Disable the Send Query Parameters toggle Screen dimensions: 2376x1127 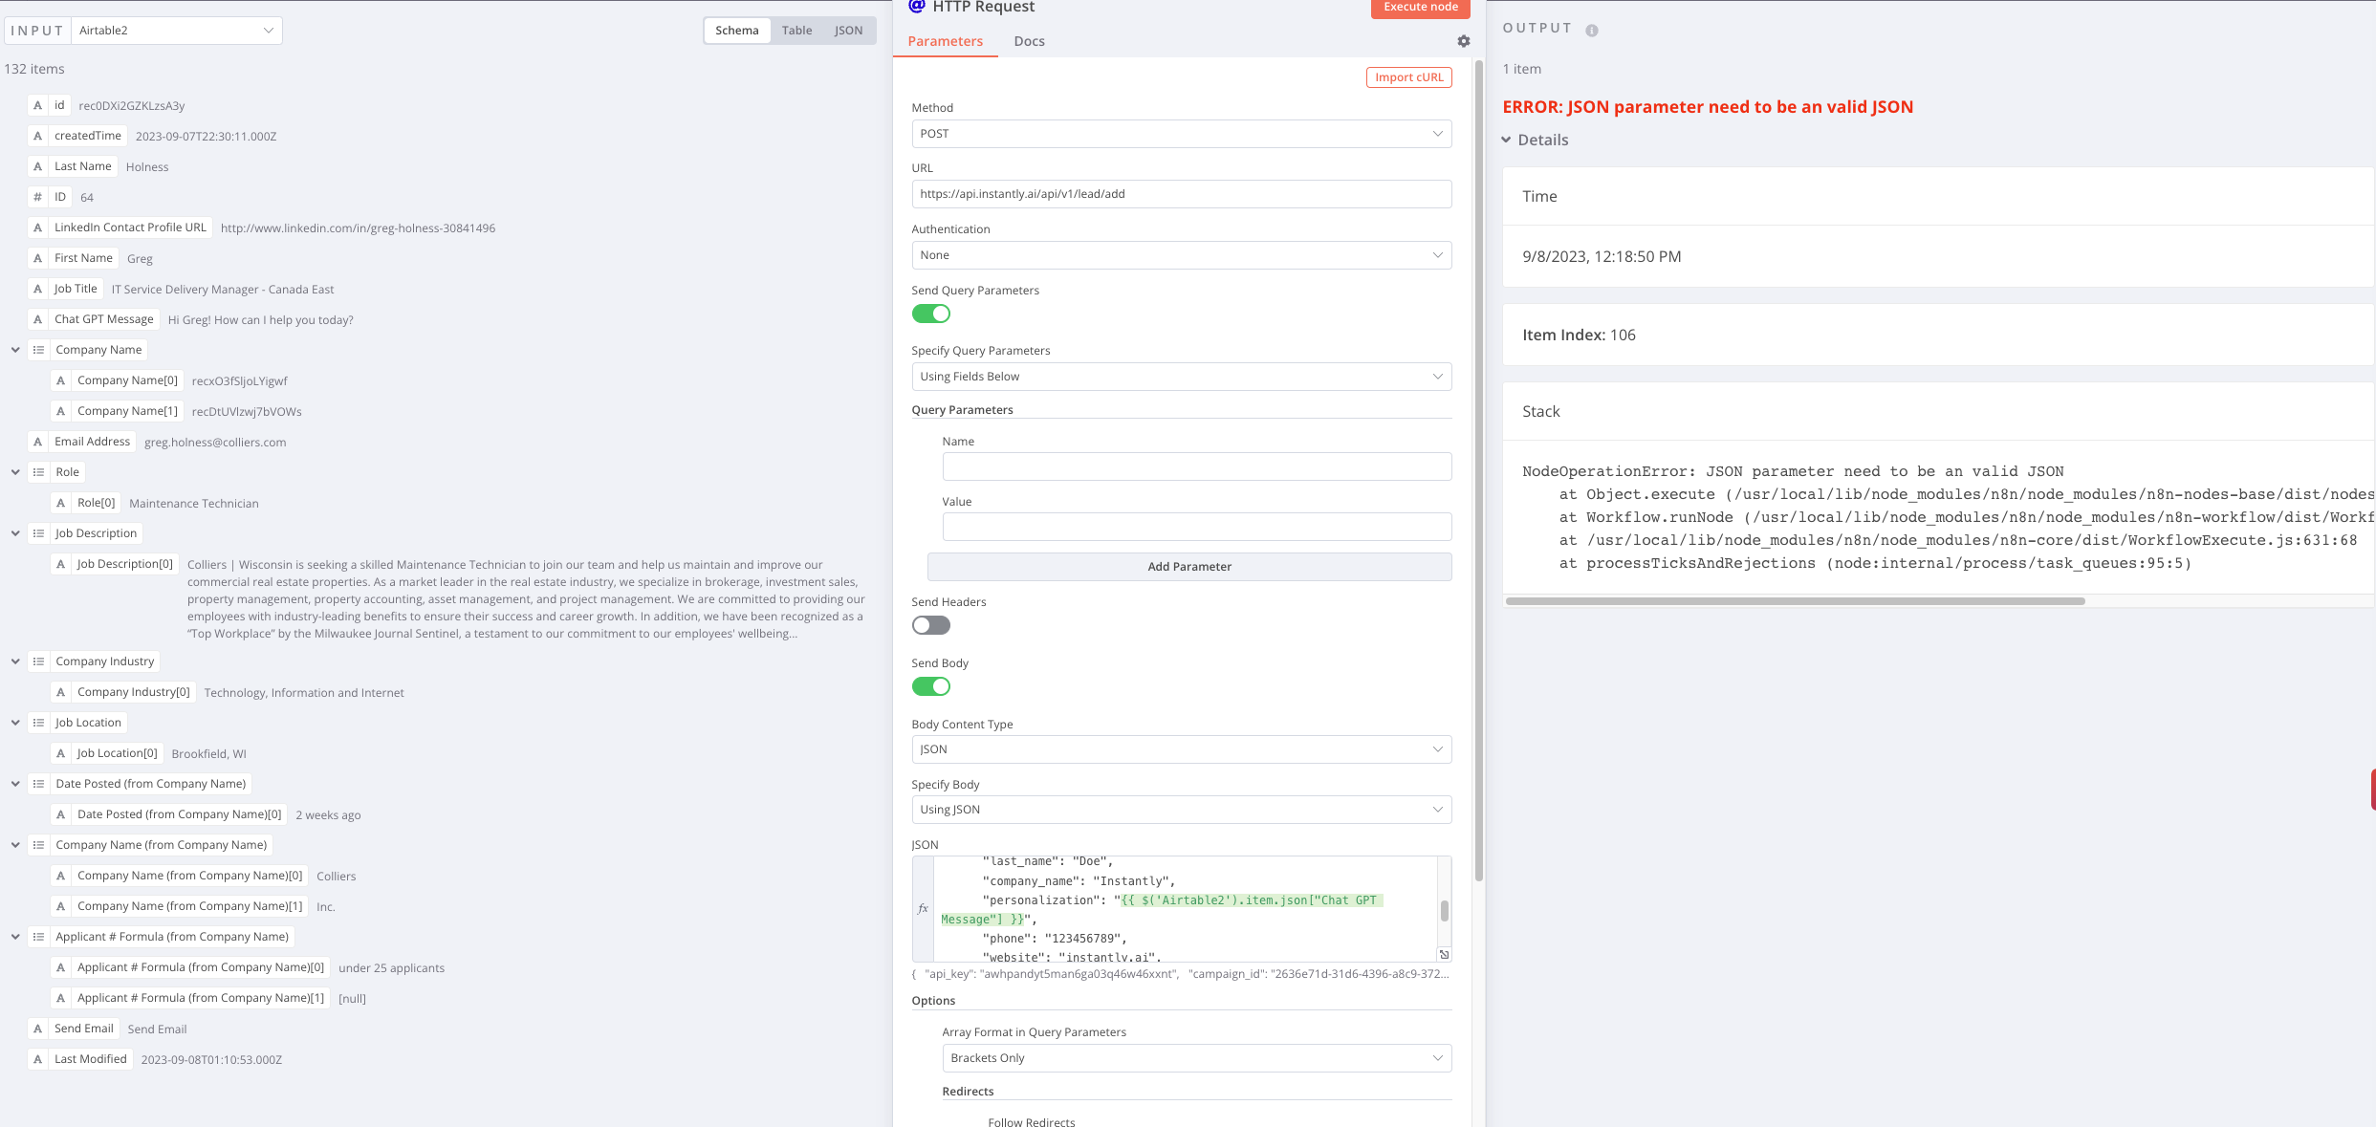(930, 314)
